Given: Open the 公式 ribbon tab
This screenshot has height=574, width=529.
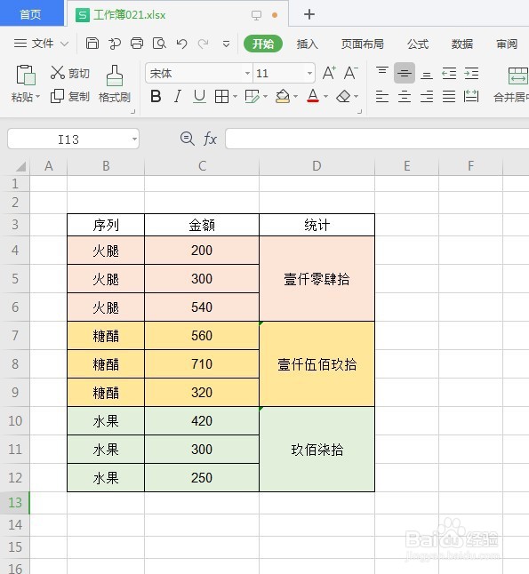Looking at the screenshot, I should [x=418, y=44].
